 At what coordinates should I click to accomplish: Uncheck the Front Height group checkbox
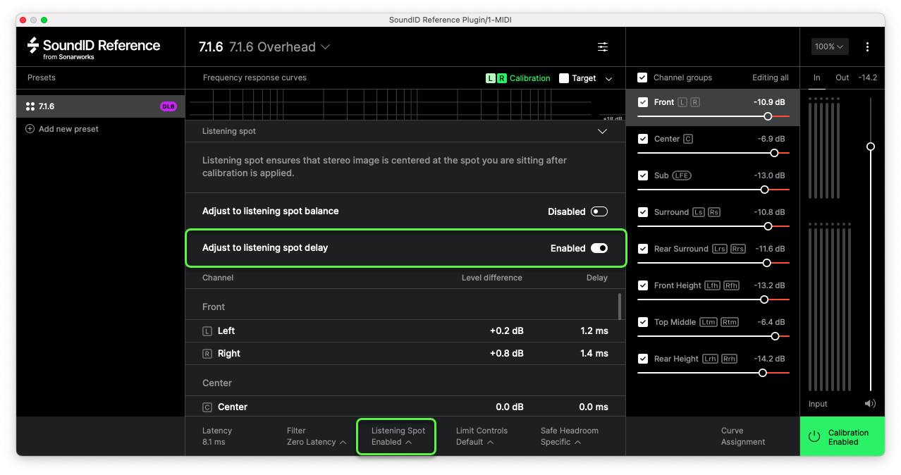tap(642, 285)
